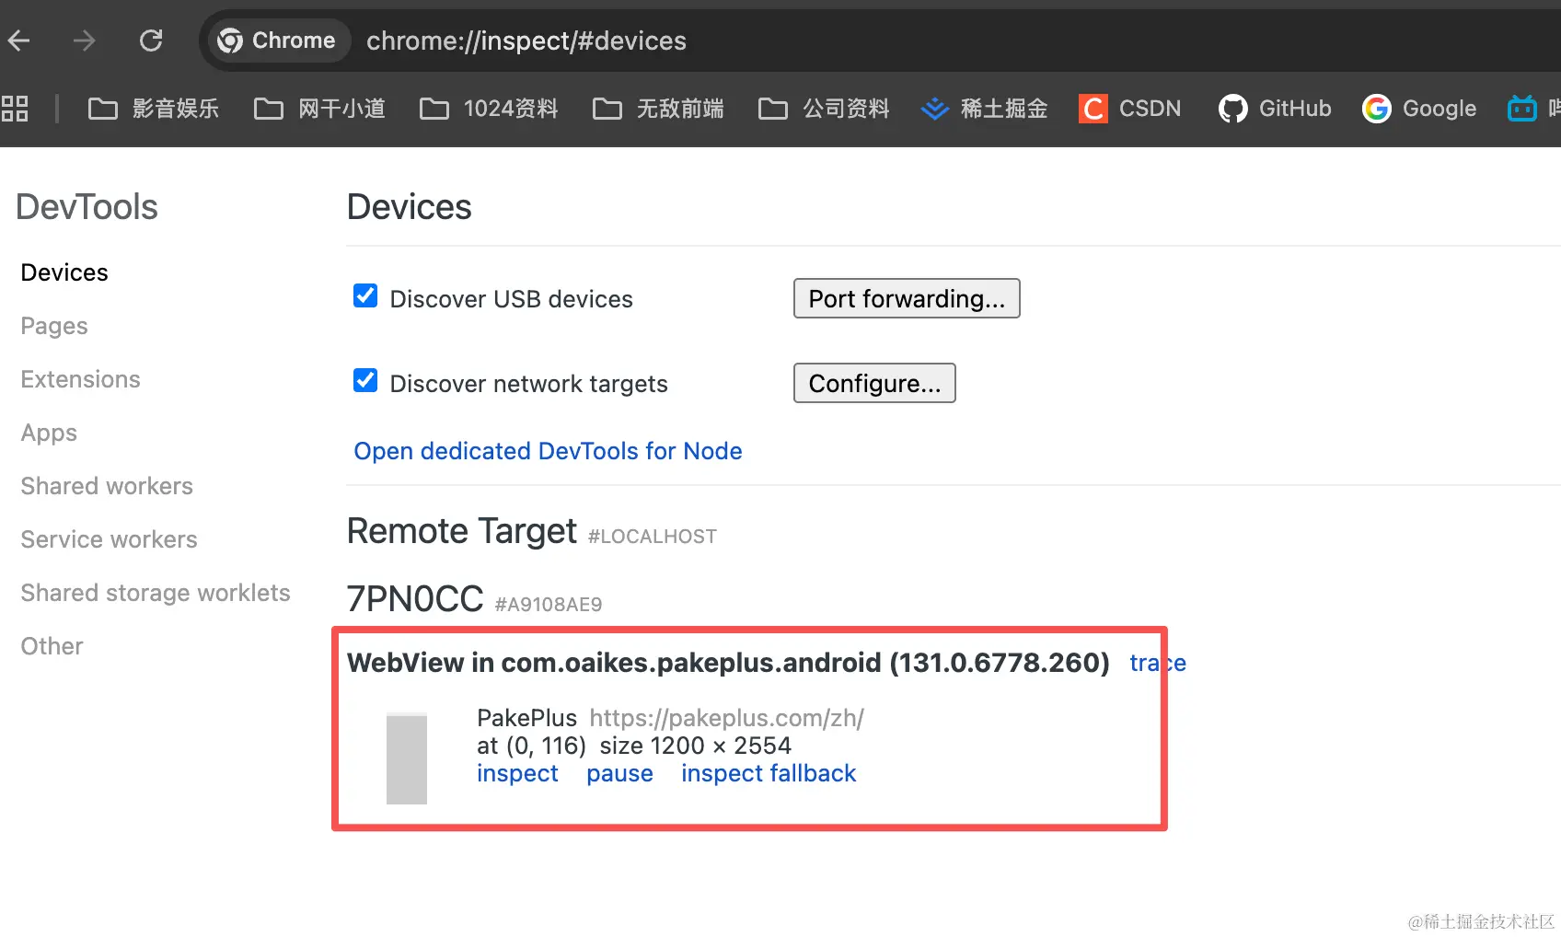
Task: Click the PakePlus page thumbnail placeholder
Action: (407, 758)
